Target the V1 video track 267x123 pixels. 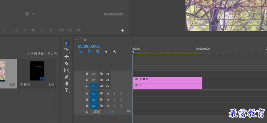coord(93,86)
